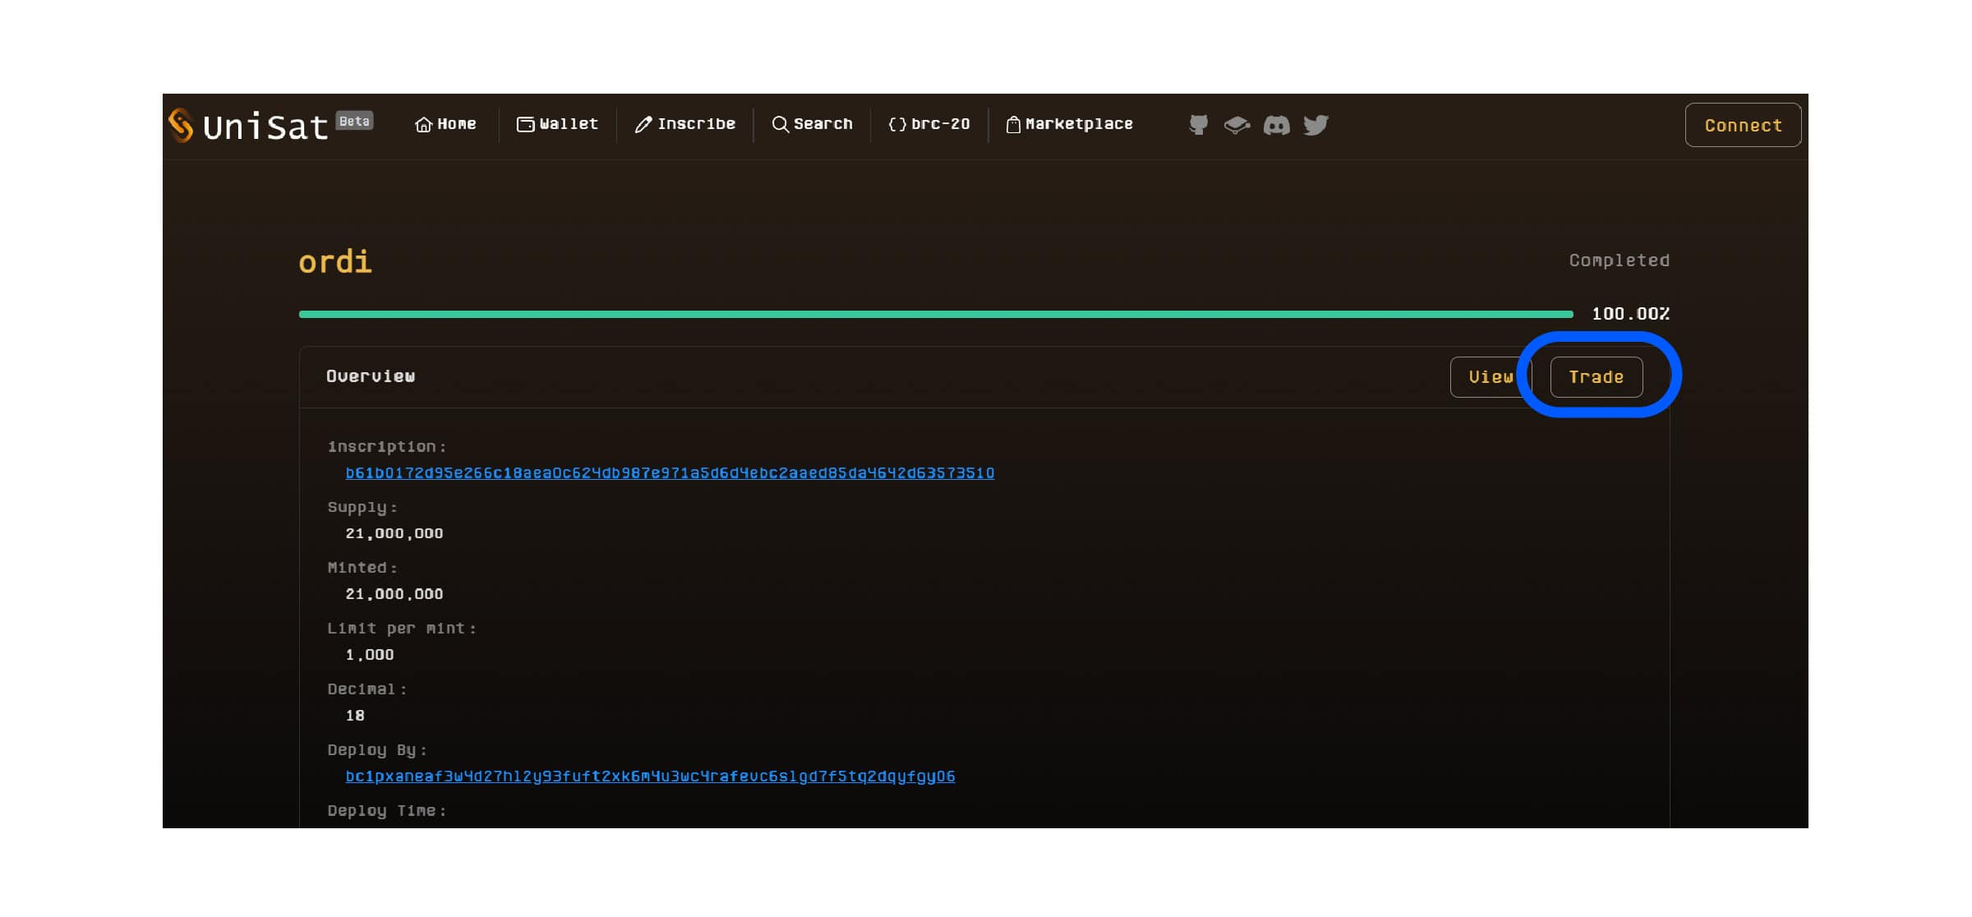Screen dimensions: 1972x917
Task: Open the Twitter bird icon
Action: pyautogui.click(x=1315, y=125)
